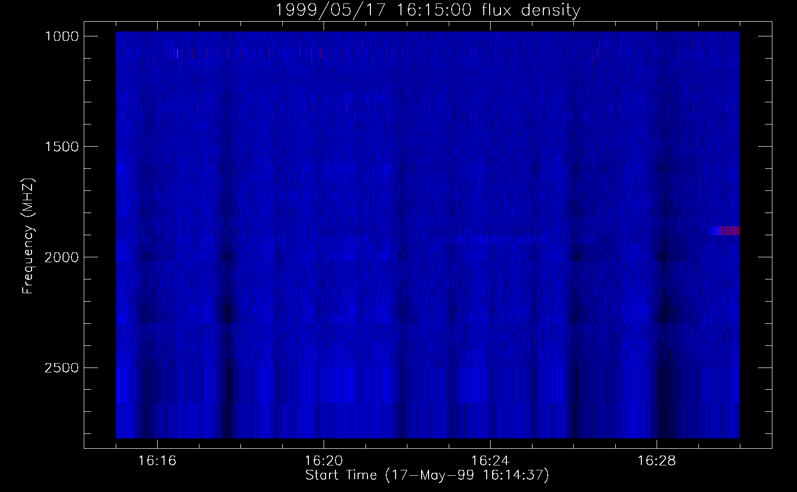
Task: Click the 'Start Time (17-May-99 16:14:37)' label
Action: [427, 475]
